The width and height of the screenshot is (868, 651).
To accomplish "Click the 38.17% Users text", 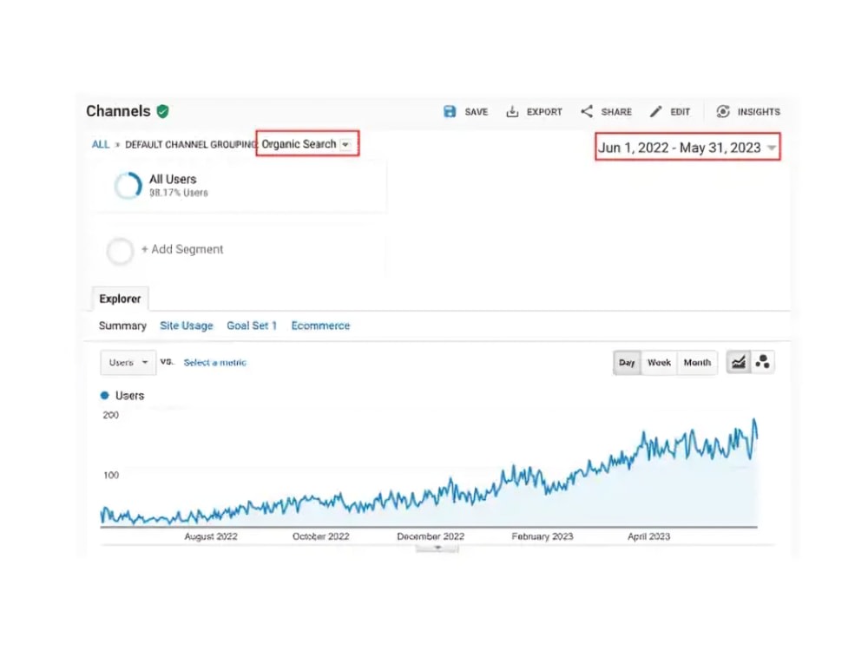I will [x=178, y=193].
